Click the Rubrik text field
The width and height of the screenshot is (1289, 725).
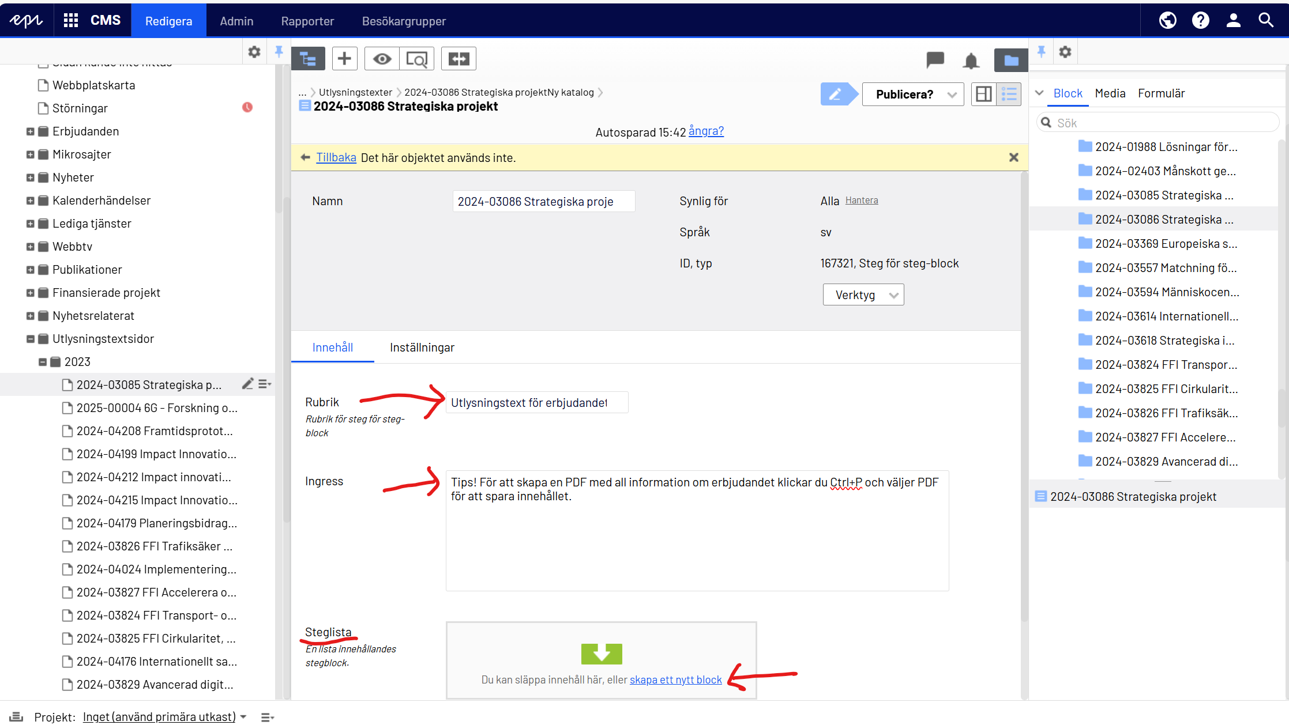536,403
